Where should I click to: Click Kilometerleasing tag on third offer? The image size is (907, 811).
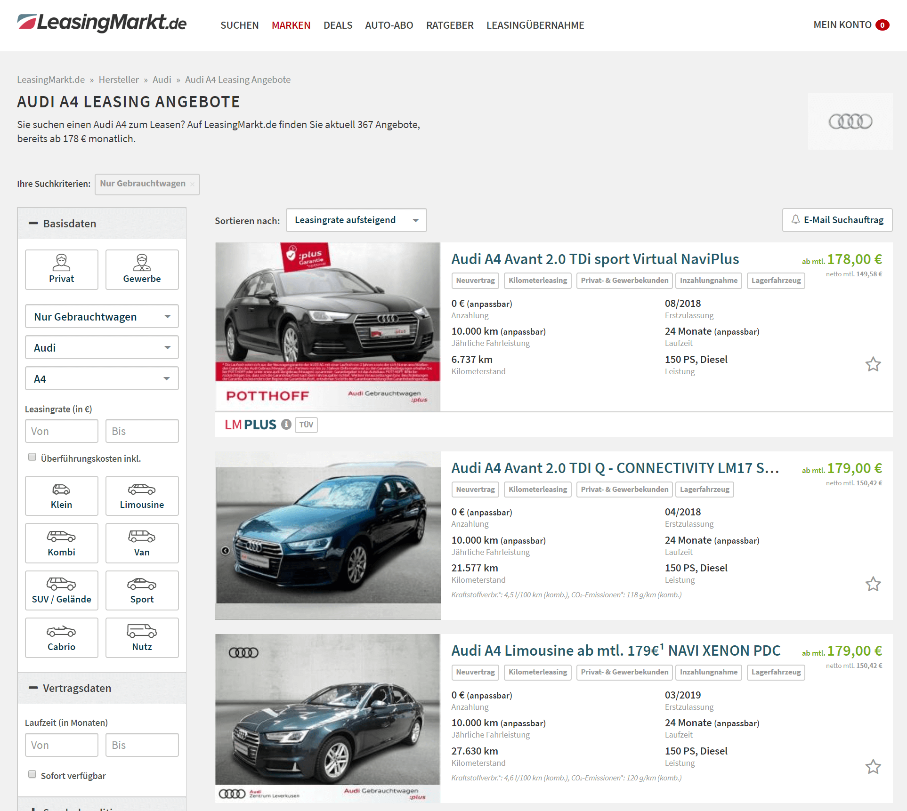pos(537,672)
